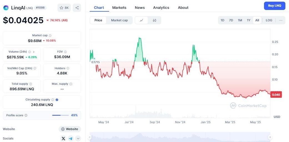Click the $0.04025 price value
This screenshot has height=142, width=289.
point(23,20)
